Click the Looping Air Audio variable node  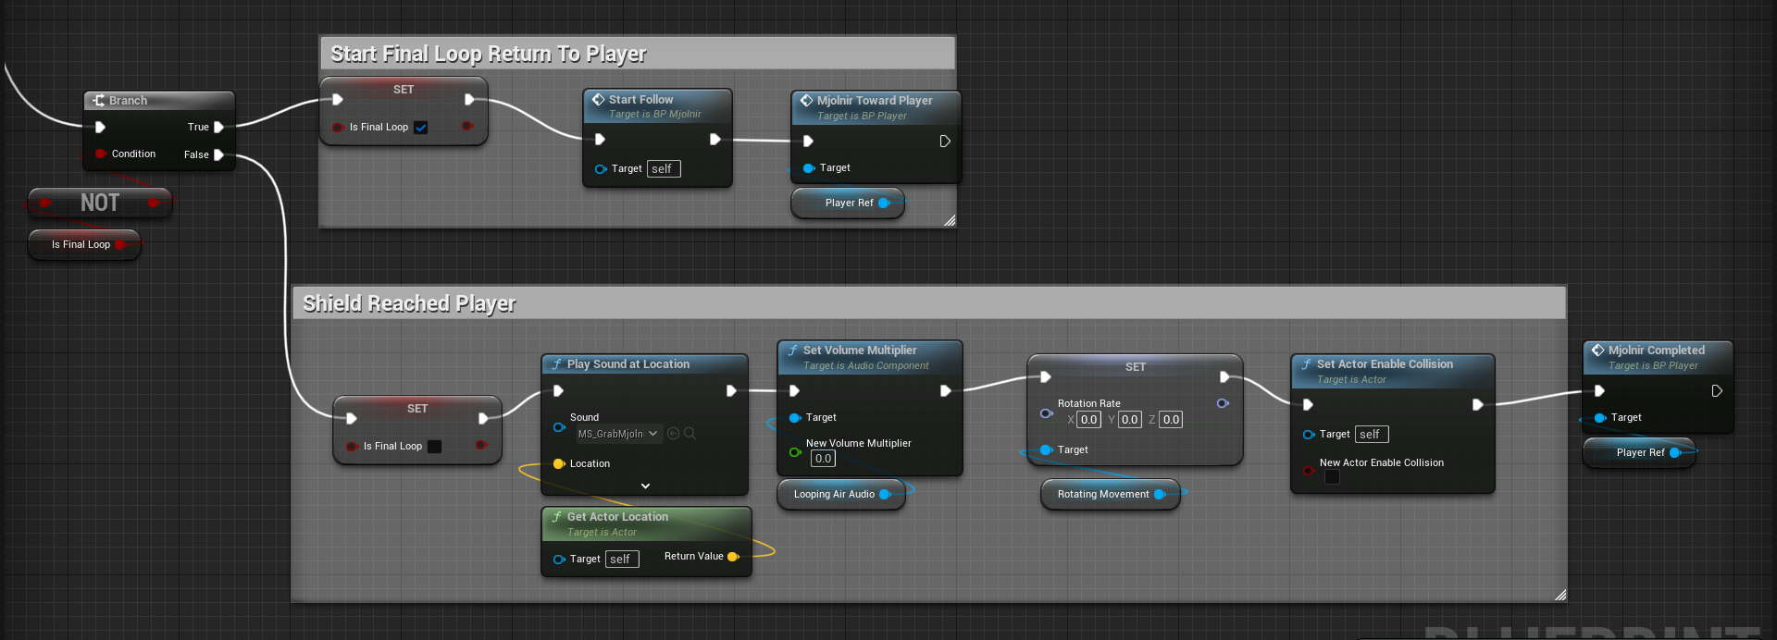(x=841, y=494)
